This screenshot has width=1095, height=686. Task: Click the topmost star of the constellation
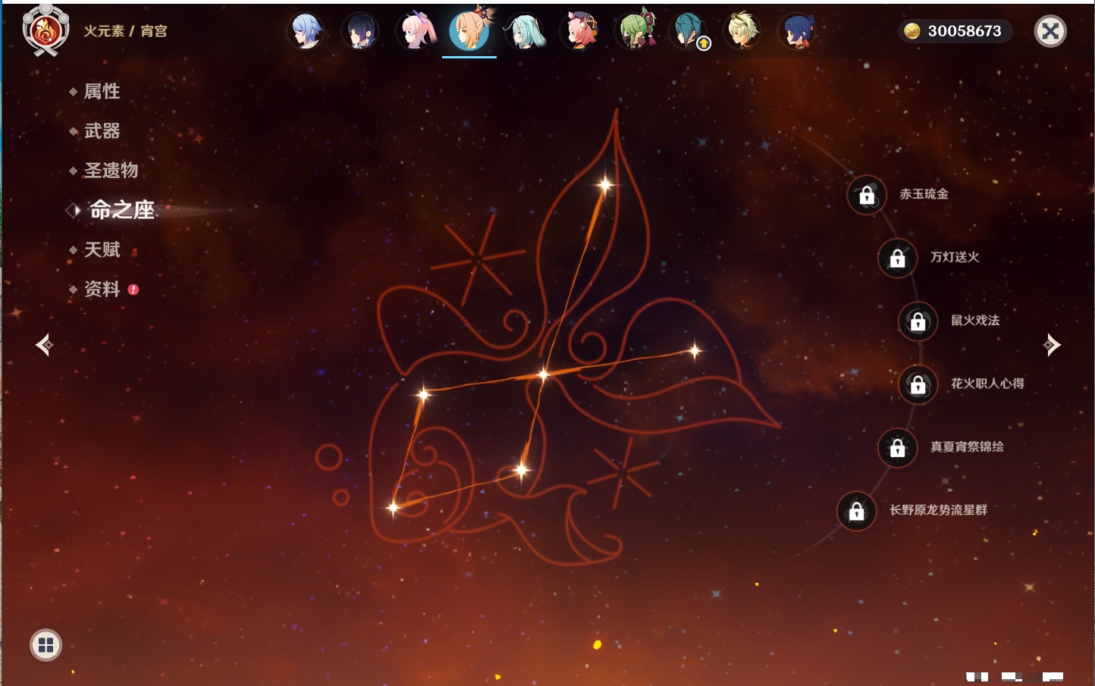click(605, 184)
